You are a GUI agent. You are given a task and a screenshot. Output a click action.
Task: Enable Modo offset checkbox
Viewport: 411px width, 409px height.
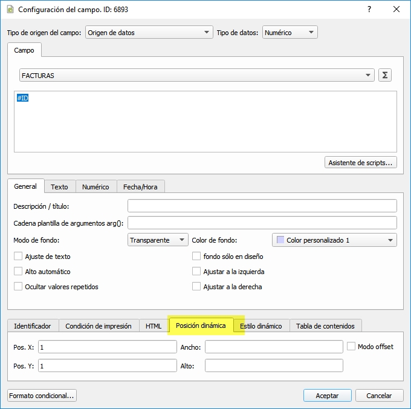[x=352, y=347]
